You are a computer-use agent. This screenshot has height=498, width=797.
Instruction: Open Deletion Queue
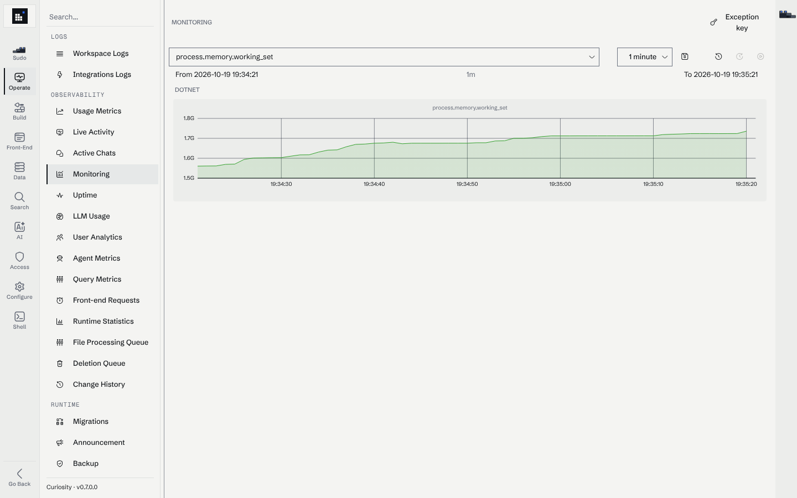click(102, 364)
